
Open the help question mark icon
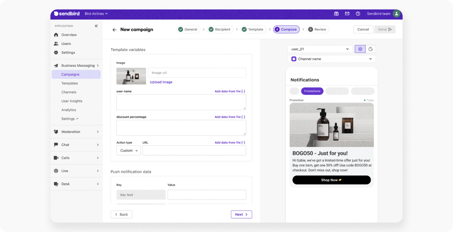(x=358, y=14)
